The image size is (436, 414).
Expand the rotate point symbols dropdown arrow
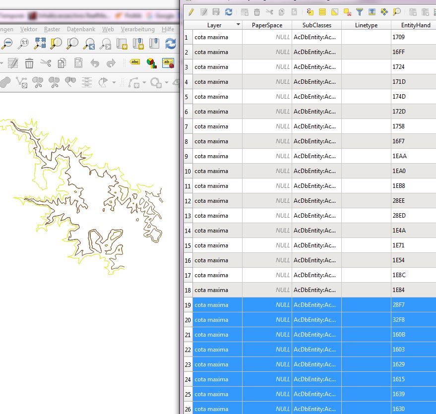114,82
